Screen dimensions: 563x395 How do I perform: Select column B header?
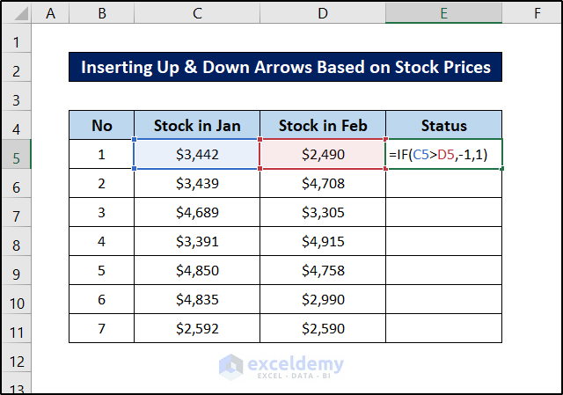click(x=102, y=13)
